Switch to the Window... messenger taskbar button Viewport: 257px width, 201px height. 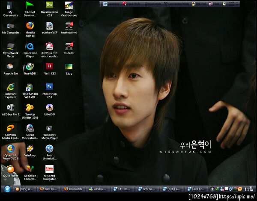[98, 189]
